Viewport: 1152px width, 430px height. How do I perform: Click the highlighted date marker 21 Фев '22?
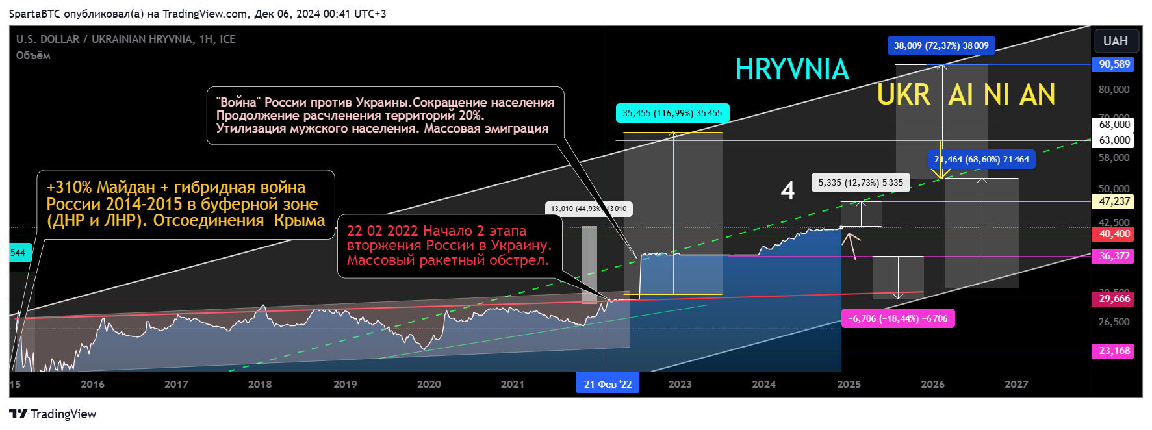point(608,384)
